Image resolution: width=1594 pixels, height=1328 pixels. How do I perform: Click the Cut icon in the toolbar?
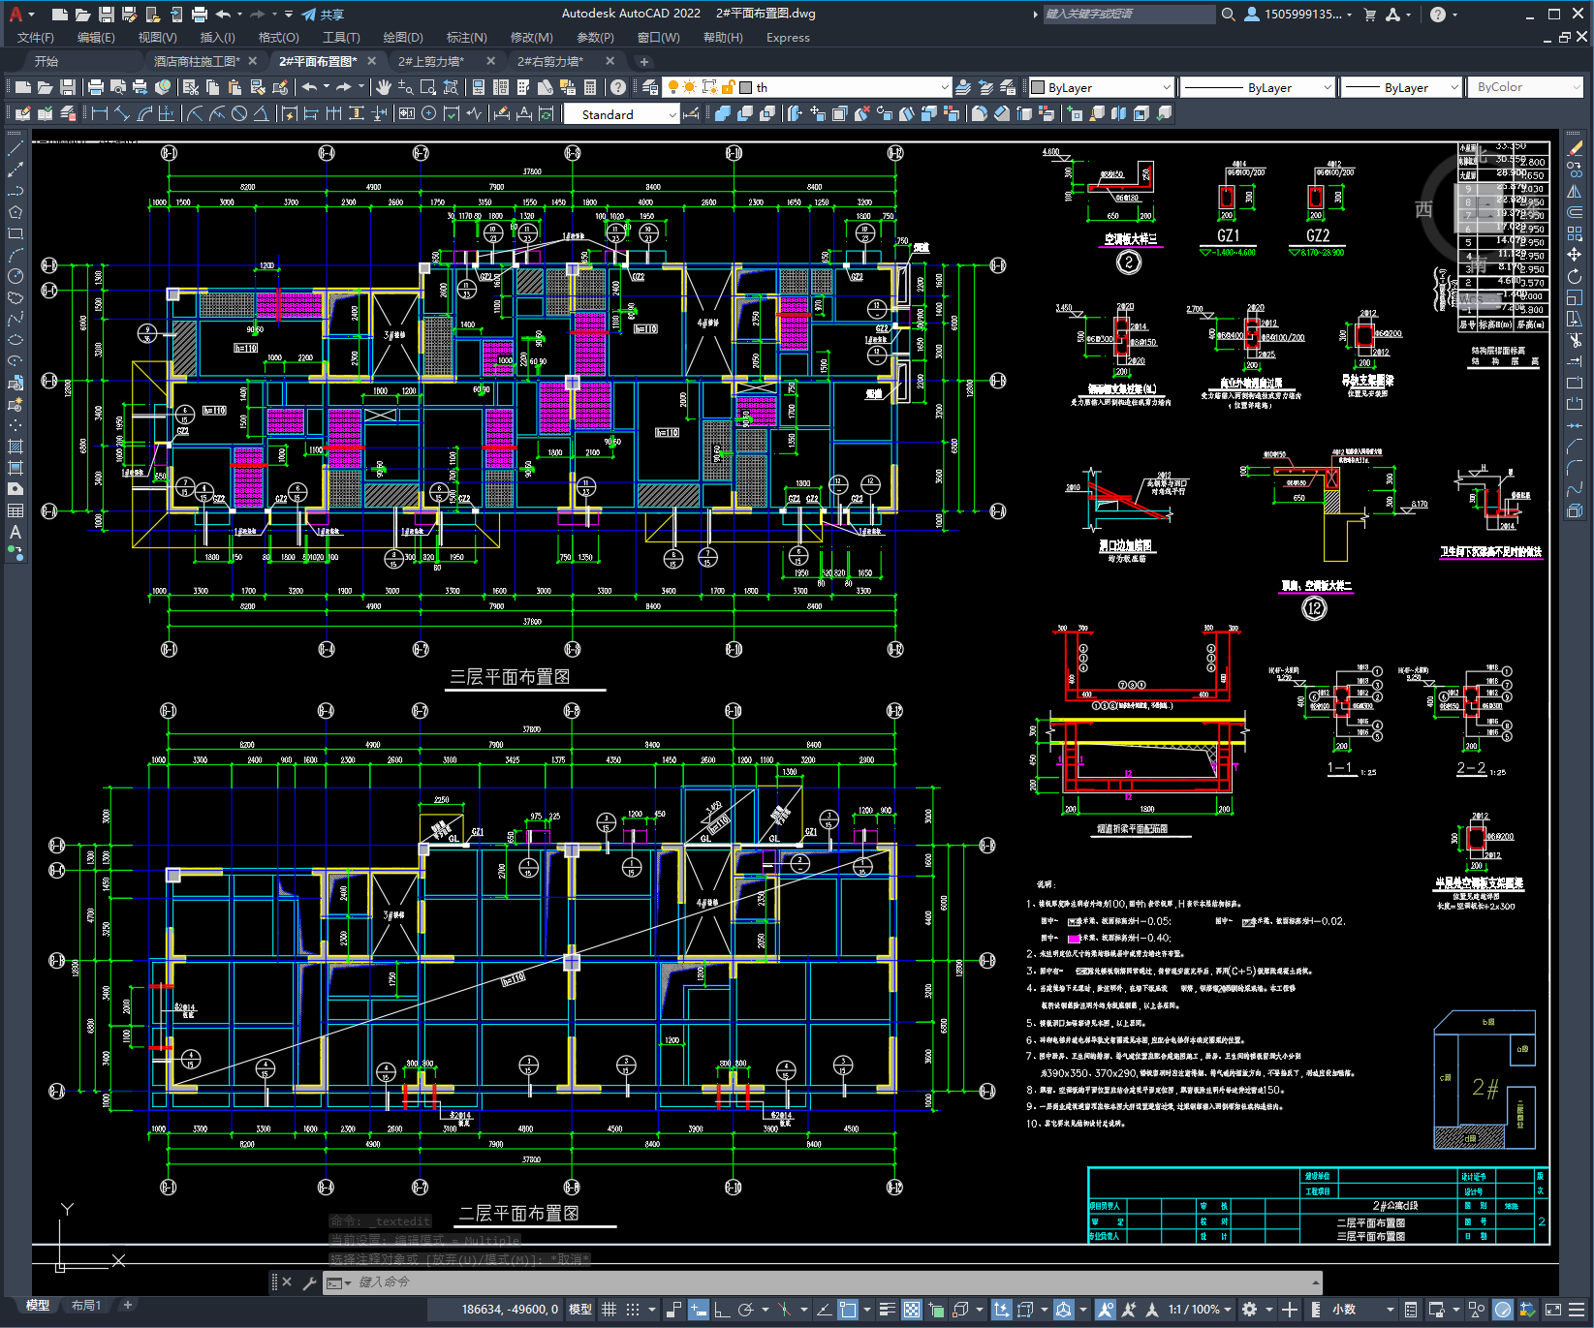click(191, 87)
